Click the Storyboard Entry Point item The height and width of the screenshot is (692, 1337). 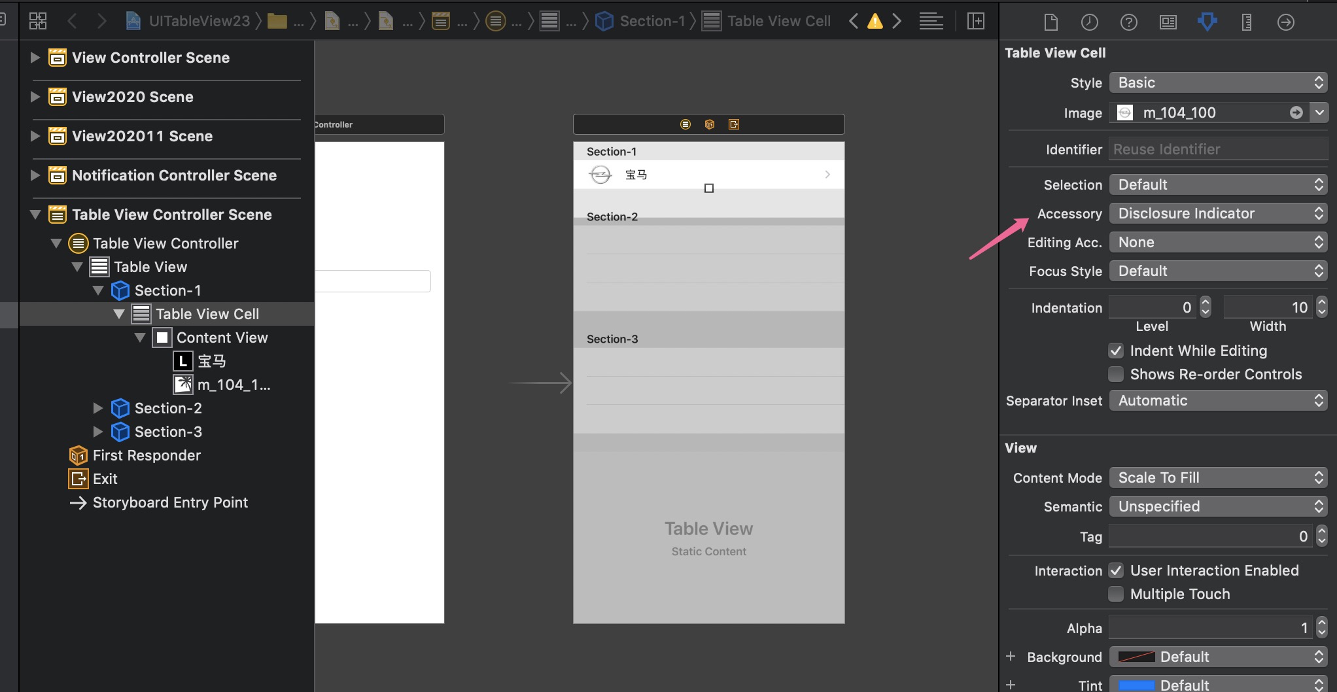pos(171,502)
